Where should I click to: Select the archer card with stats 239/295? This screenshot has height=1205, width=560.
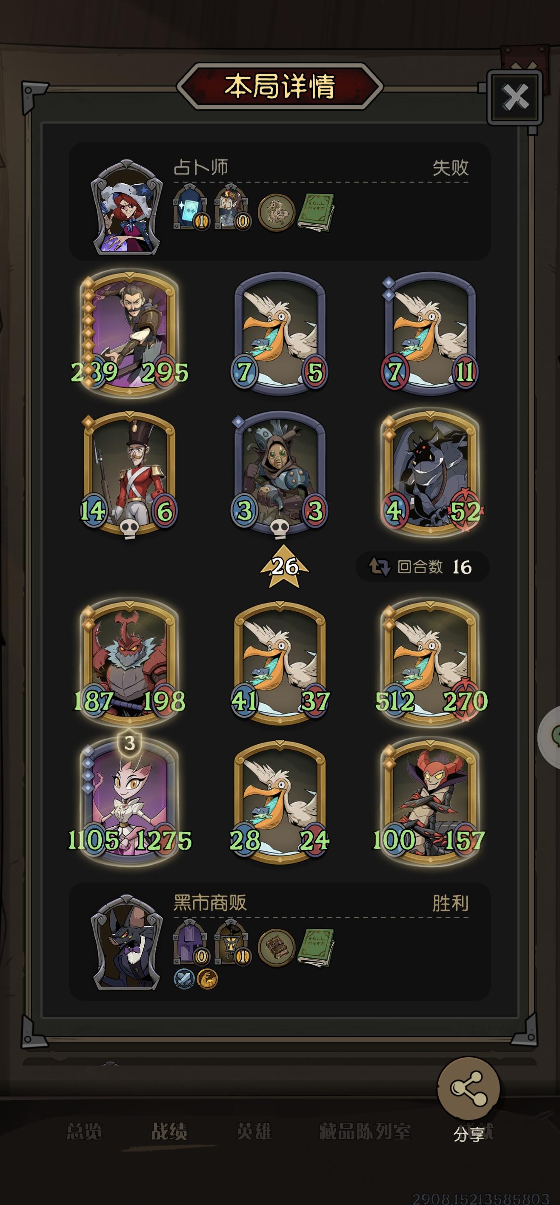tap(130, 334)
